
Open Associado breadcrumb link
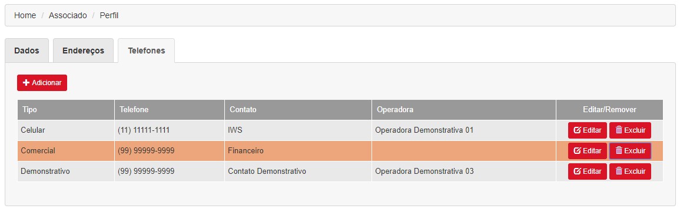pyautogui.click(x=68, y=16)
